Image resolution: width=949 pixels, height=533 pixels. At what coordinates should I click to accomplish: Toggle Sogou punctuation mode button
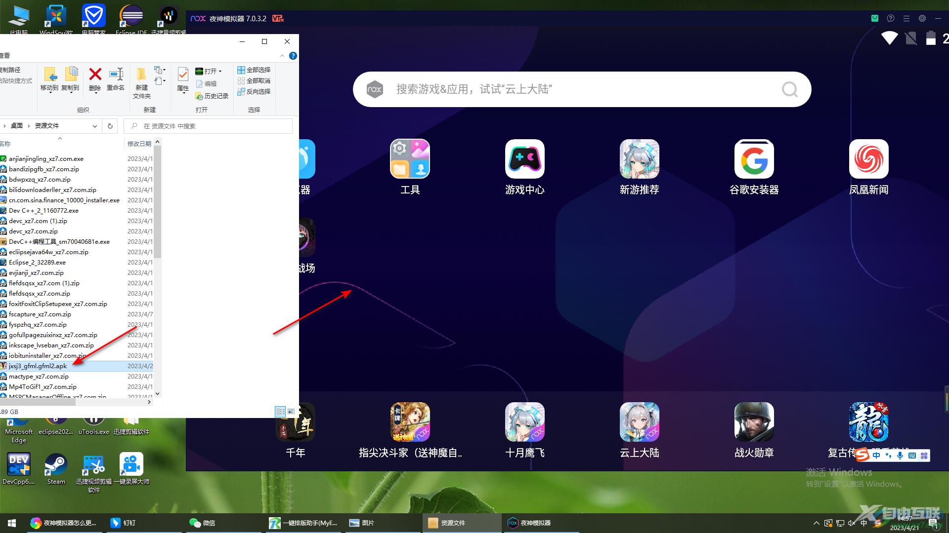point(888,456)
